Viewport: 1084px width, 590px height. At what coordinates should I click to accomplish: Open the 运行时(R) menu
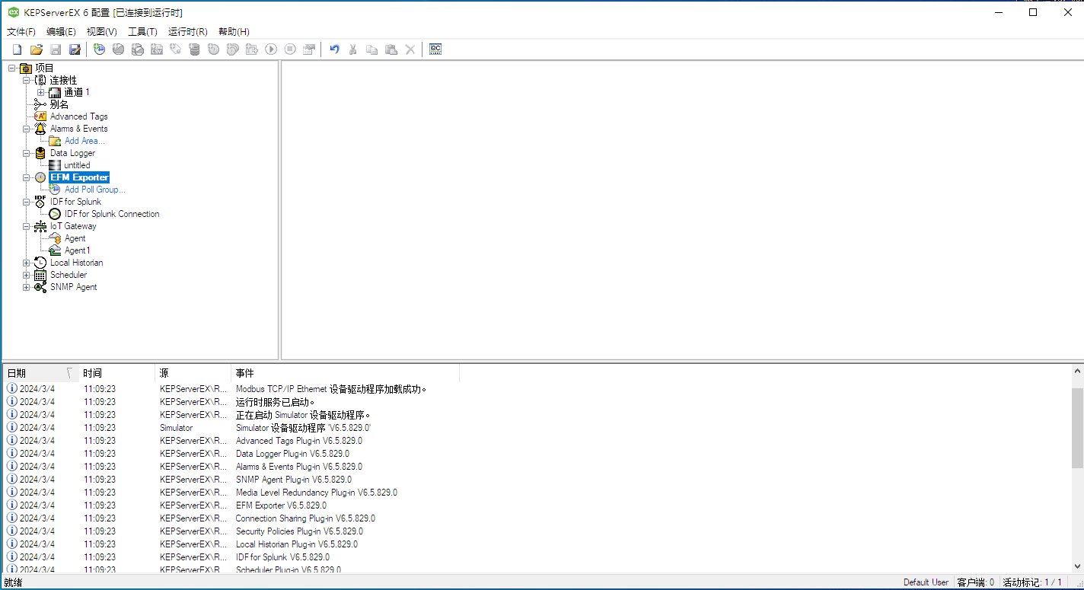coord(187,31)
